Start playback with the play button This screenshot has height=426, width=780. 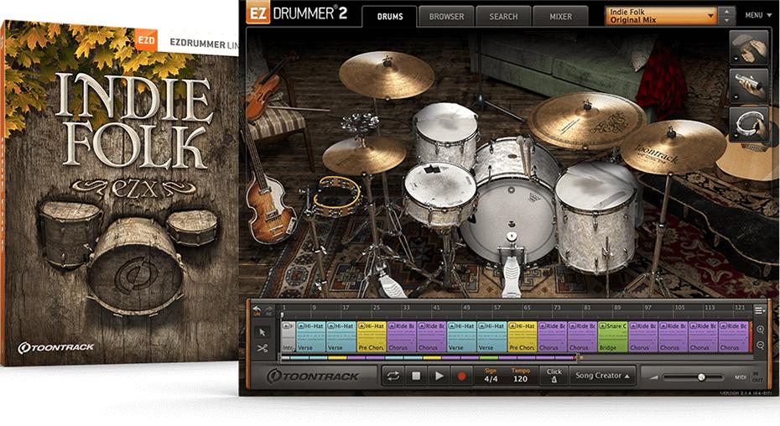(x=439, y=377)
